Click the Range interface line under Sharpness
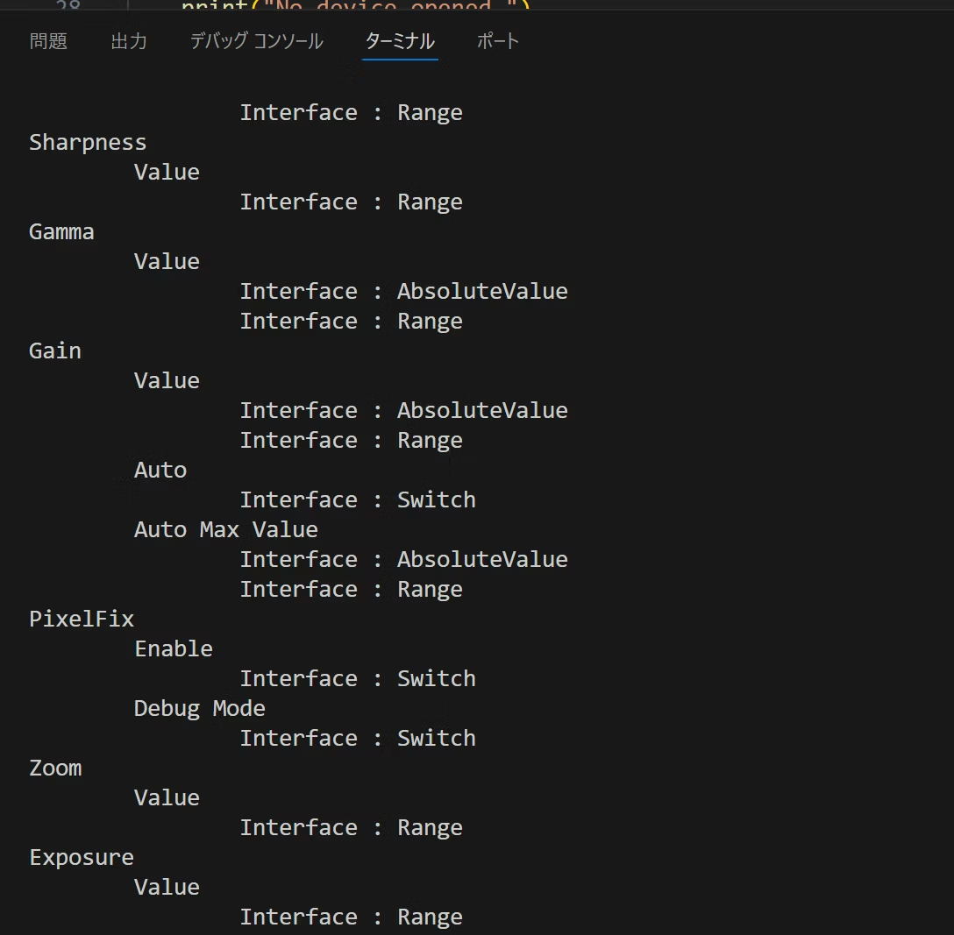Image resolution: width=954 pixels, height=935 pixels. click(x=351, y=202)
